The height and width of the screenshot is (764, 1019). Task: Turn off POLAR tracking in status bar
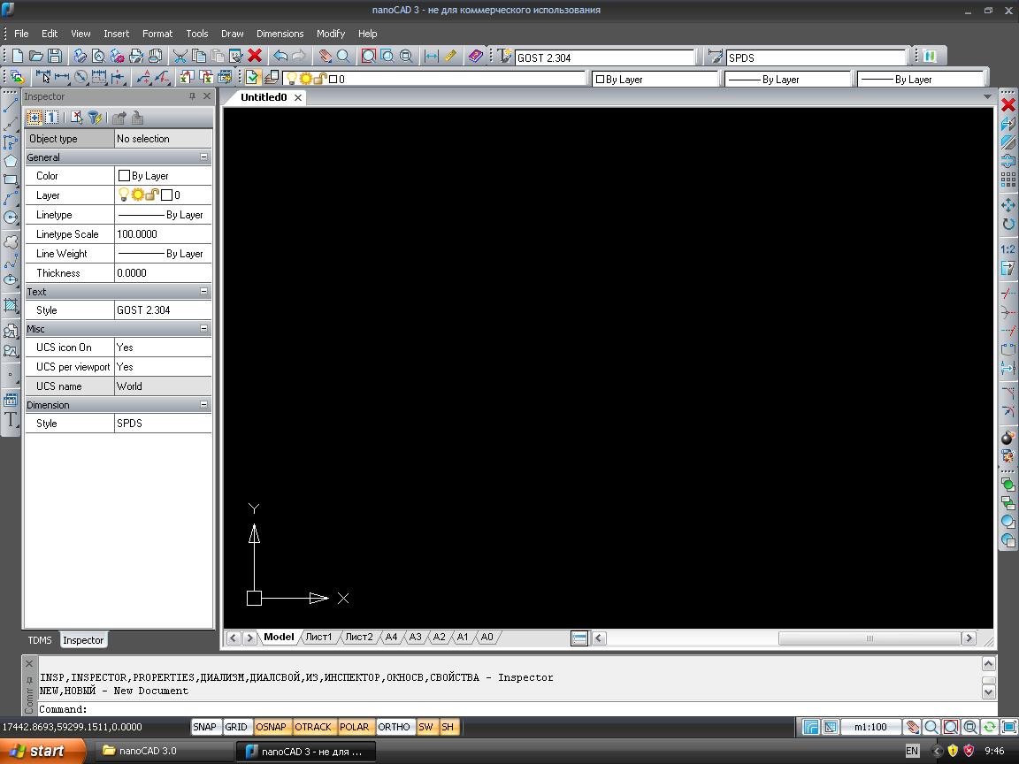(354, 727)
